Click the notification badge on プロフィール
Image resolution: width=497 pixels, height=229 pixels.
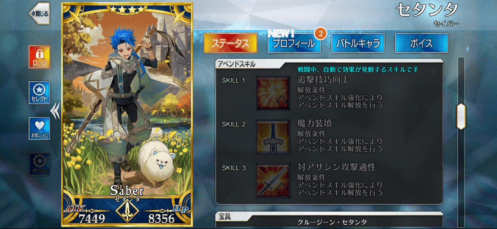click(x=320, y=34)
